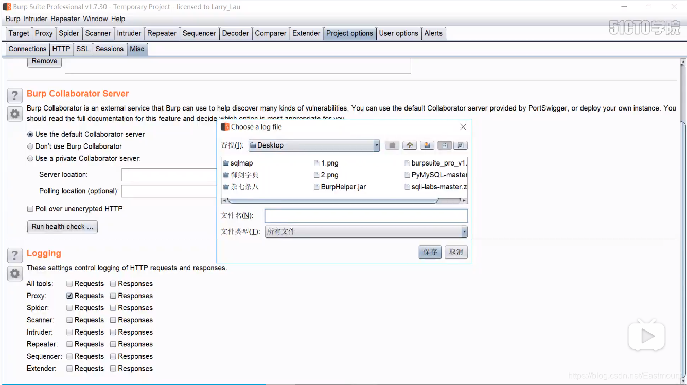Open the 御剑字典 folder
687x385 pixels.
241,175
